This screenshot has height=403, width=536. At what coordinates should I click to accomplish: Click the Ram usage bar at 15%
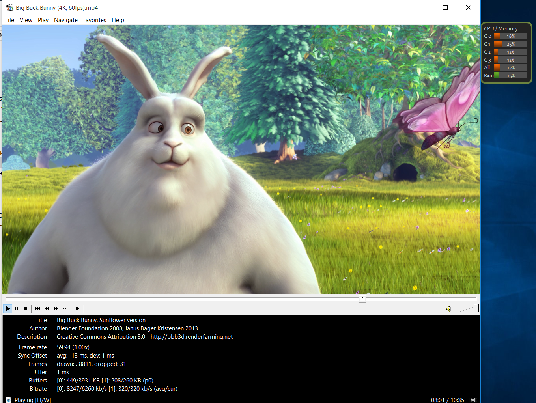click(511, 75)
